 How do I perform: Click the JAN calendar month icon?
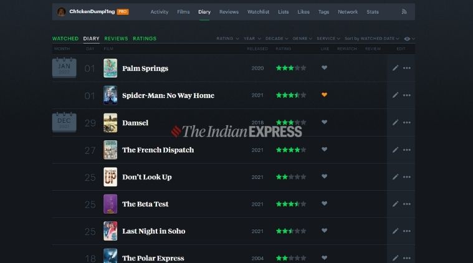64,67
